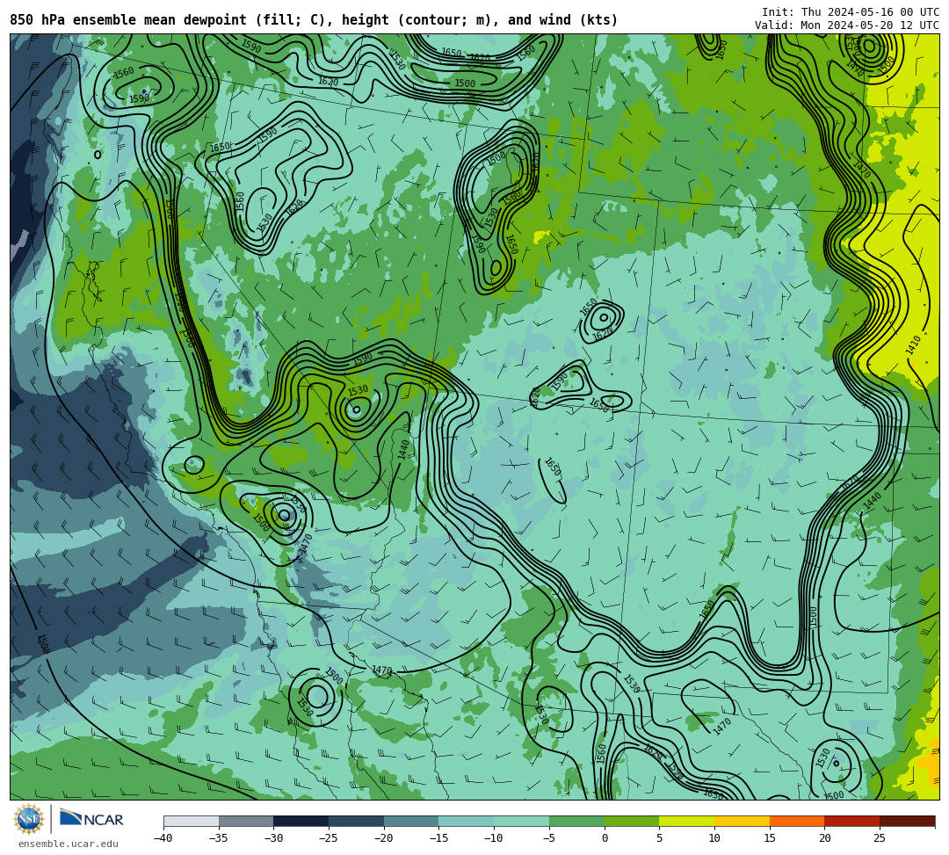Pick the orange 15 to 20 colorbar swatch

coord(797,821)
